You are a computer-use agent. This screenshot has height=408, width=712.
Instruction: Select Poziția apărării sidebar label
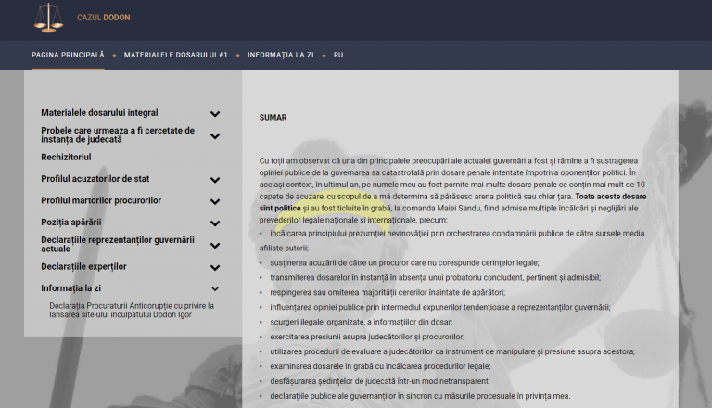71,223
